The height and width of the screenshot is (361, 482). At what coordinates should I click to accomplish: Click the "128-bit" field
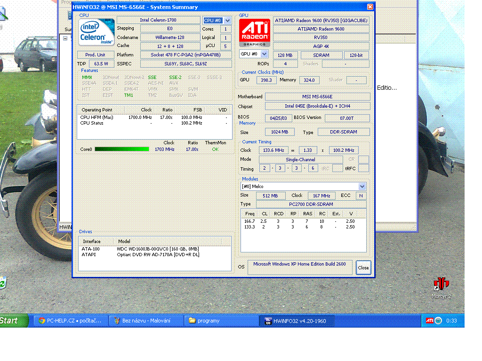coord(356,55)
